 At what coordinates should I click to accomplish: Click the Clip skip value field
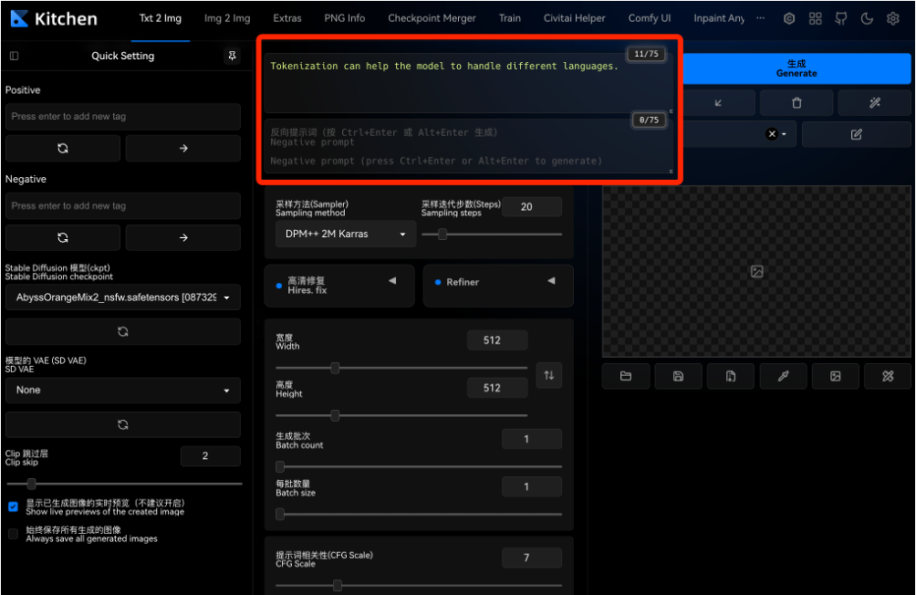(x=211, y=456)
